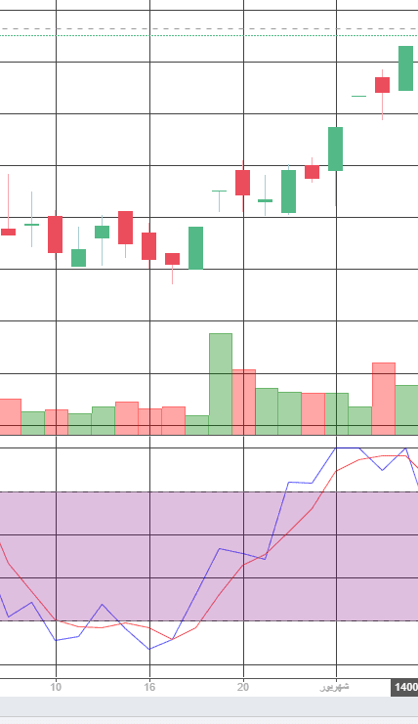Click the upper dashed boundary of purple band
This screenshot has width=418, height=724.
[209, 492]
